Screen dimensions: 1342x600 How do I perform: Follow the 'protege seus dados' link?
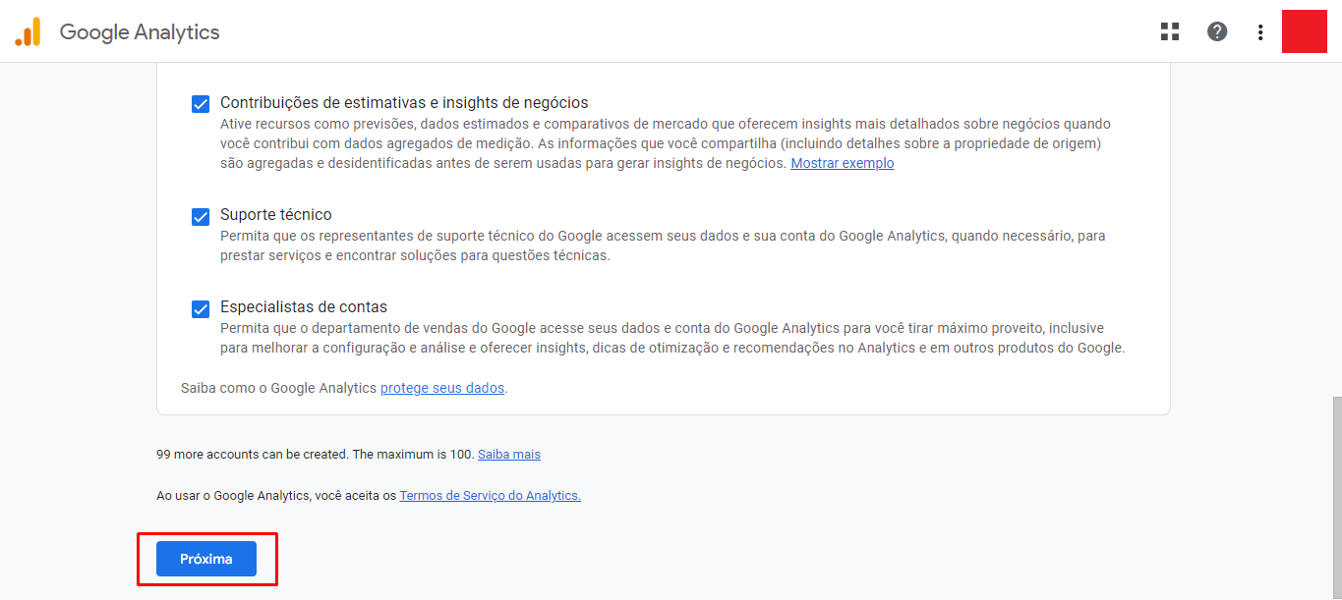(442, 388)
